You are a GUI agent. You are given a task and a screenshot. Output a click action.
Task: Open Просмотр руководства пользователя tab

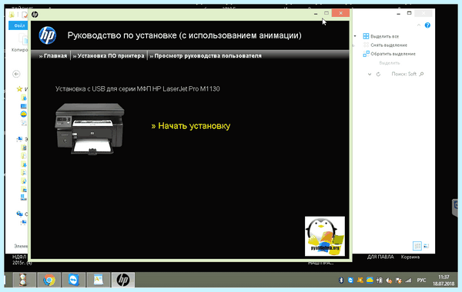(x=206, y=56)
